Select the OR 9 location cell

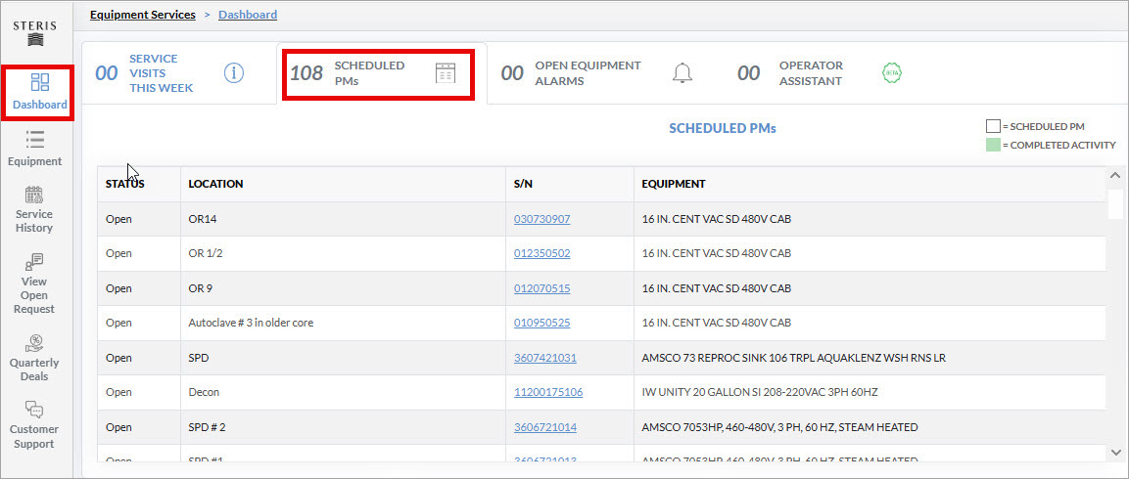343,288
